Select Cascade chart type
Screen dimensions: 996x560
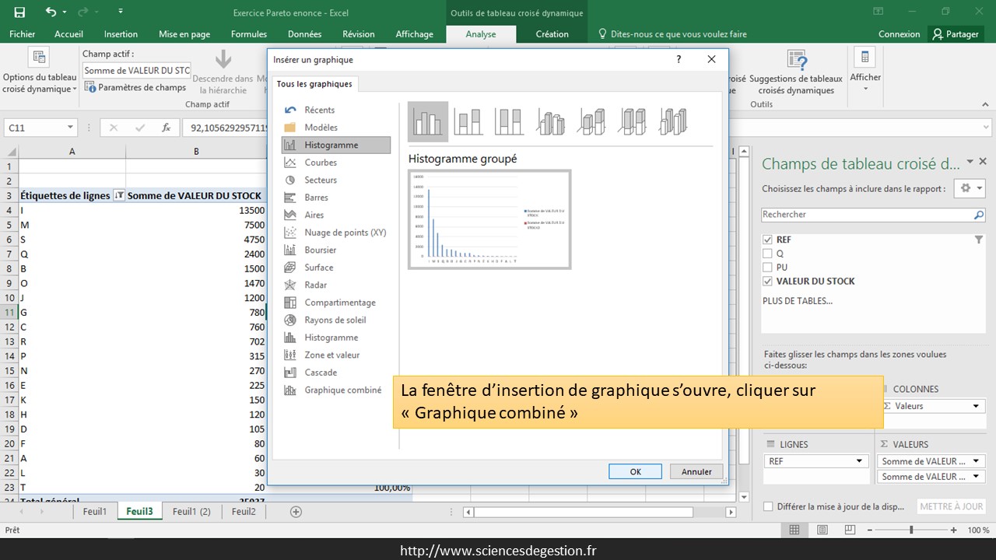coord(321,373)
